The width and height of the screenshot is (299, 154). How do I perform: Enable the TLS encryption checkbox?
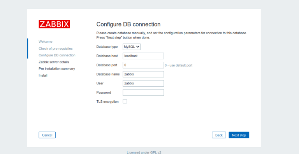(x=125, y=101)
